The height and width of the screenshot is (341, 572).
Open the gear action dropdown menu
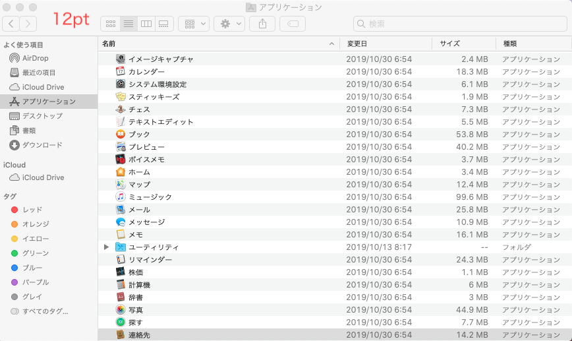coord(229,24)
